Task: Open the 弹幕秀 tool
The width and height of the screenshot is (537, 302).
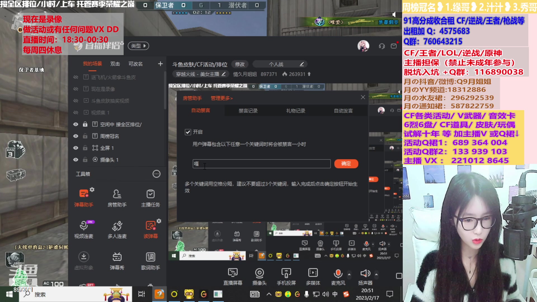Action: (117, 261)
